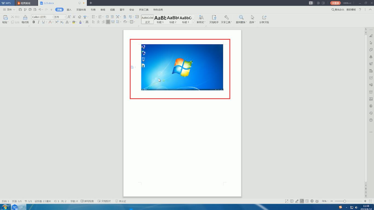Select the Format Painter (格式刷) tool
The width and height of the screenshot is (374, 210).
25,19
